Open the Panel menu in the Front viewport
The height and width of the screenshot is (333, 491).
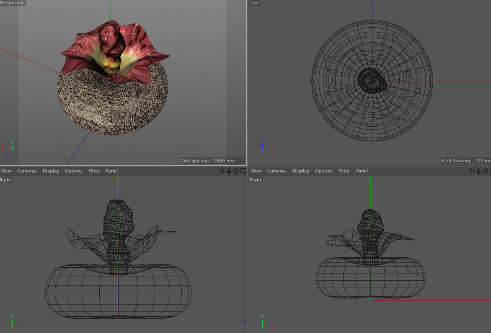click(x=362, y=171)
